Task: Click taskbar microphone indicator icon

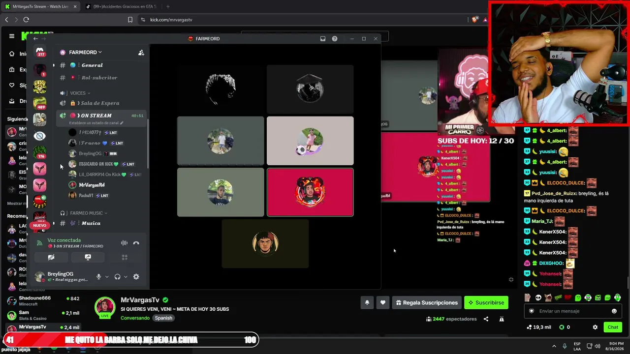Action: coord(565,346)
